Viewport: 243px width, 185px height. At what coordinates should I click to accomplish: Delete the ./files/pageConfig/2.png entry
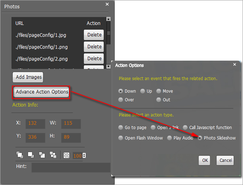[x=94, y=59]
